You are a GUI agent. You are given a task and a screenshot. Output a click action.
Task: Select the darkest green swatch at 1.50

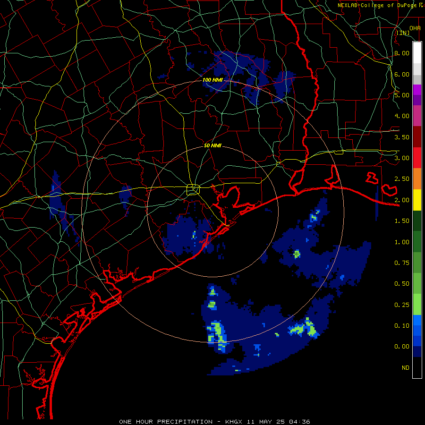pos(417,221)
